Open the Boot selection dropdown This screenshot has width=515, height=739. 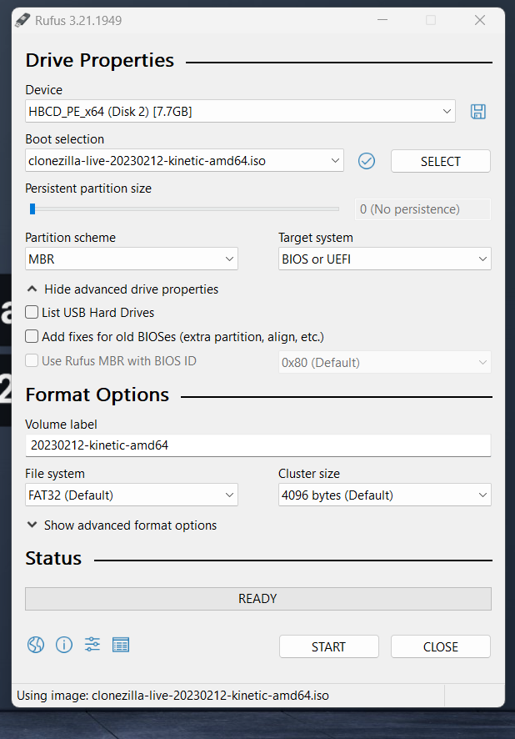[x=184, y=161]
